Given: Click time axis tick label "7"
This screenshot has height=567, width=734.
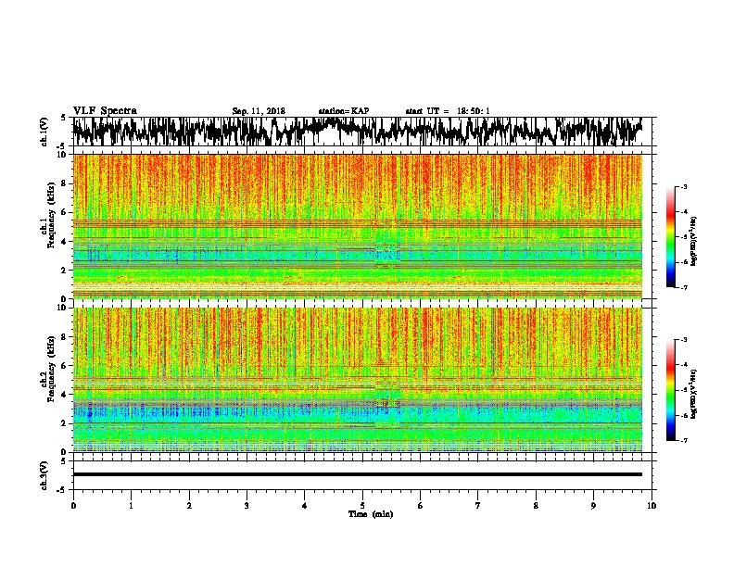Looking at the screenshot, I should 478,505.
